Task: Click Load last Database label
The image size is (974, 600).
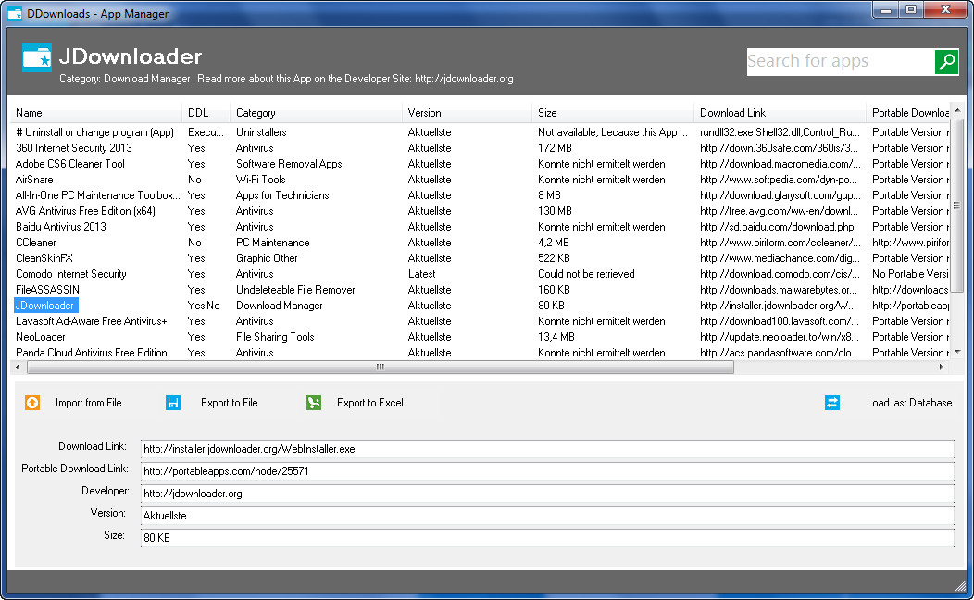Action: (x=909, y=403)
